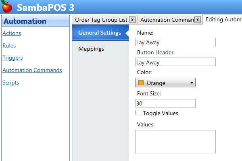Image resolution: width=242 pixels, height=161 pixels.
Task: Close the Order Tag Group List tab
Action: (x=132, y=20)
